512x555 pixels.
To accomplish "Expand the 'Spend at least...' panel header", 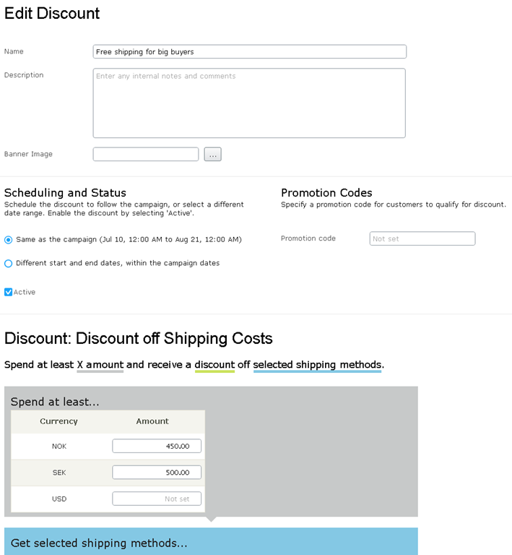I will (x=55, y=402).
